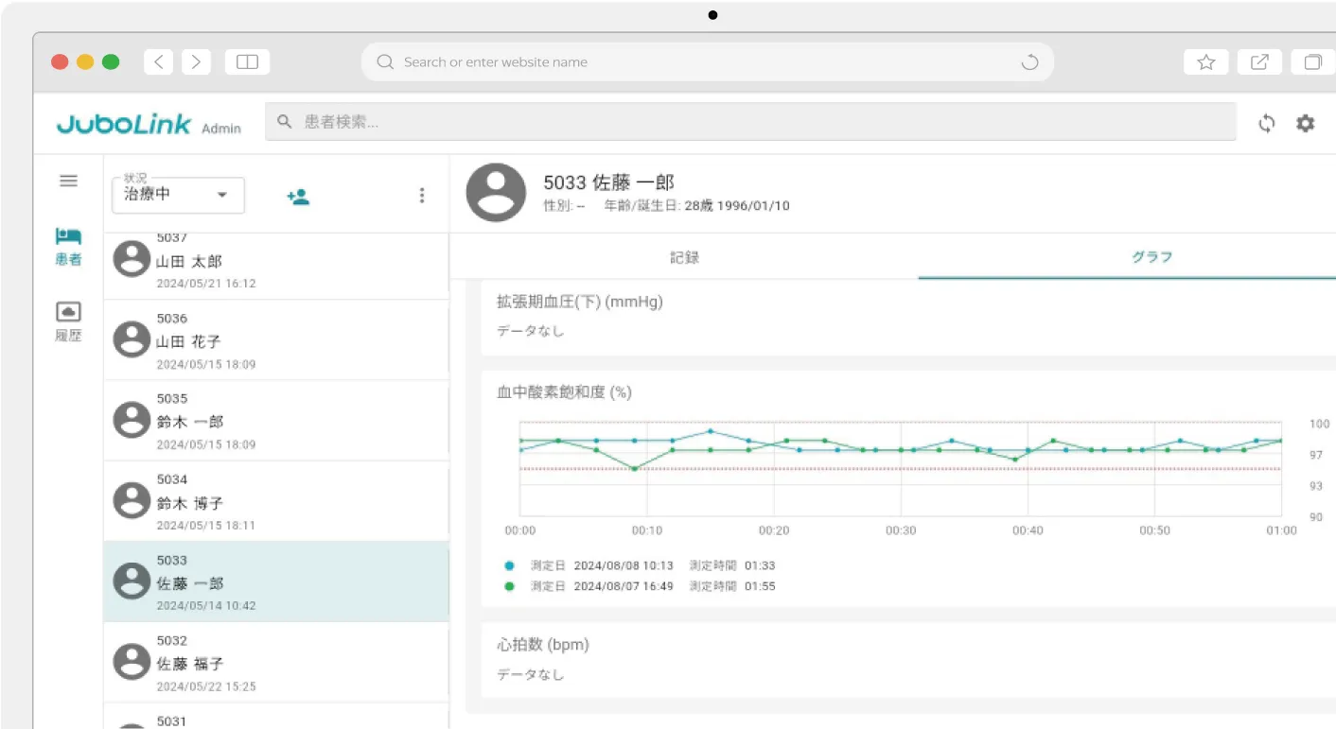Click the browser bookmark star icon
Image resolution: width=1336 pixels, height=729 pixels.
click(1205, 62)
